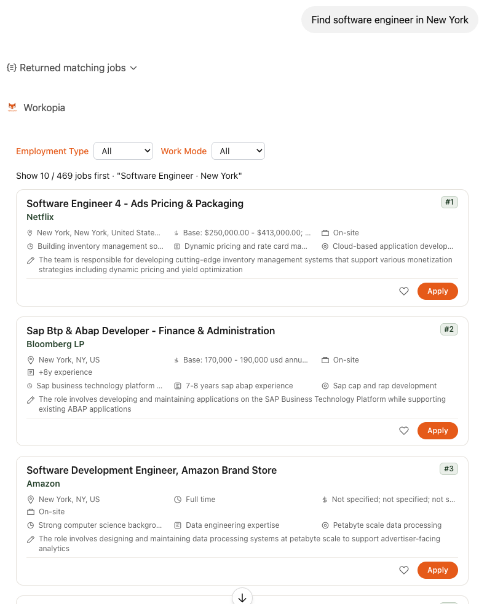Image resolution: width=487 pixels, height=604 pixels.
Task: Click list icon beside Data engineering expertise
Action: pos(177,525)
